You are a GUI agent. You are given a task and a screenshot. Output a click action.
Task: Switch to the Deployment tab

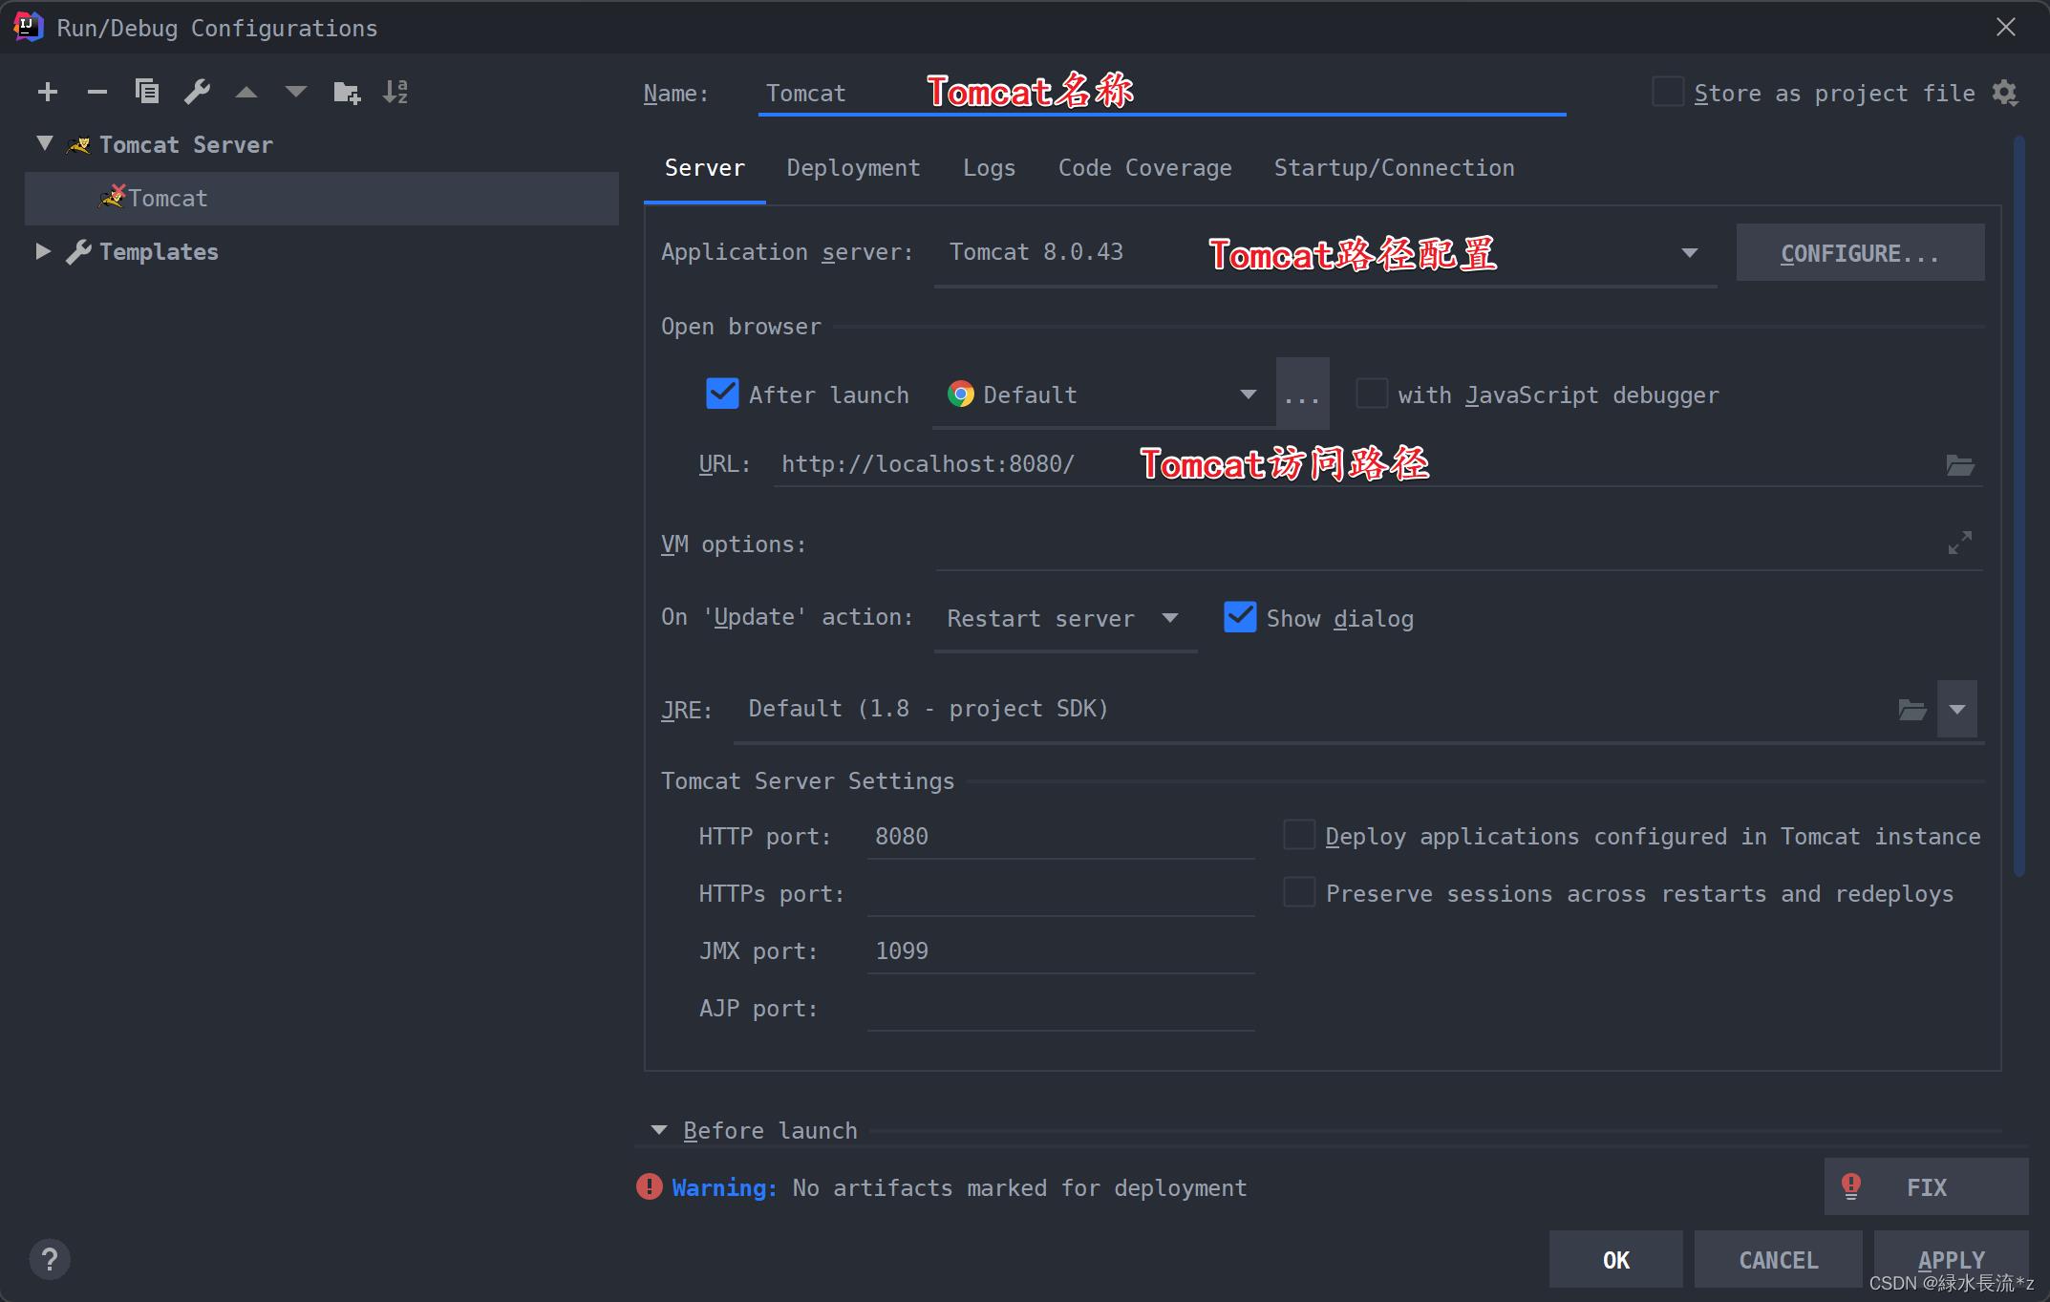coord(853,168)
